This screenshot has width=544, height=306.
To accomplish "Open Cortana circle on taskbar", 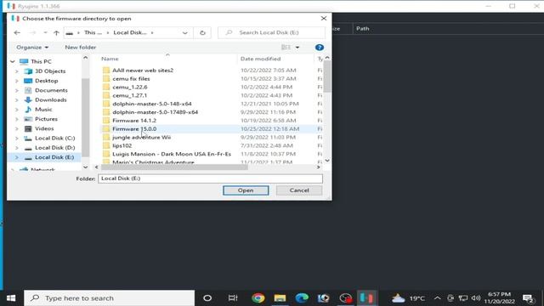I will [x=207, y=298].
